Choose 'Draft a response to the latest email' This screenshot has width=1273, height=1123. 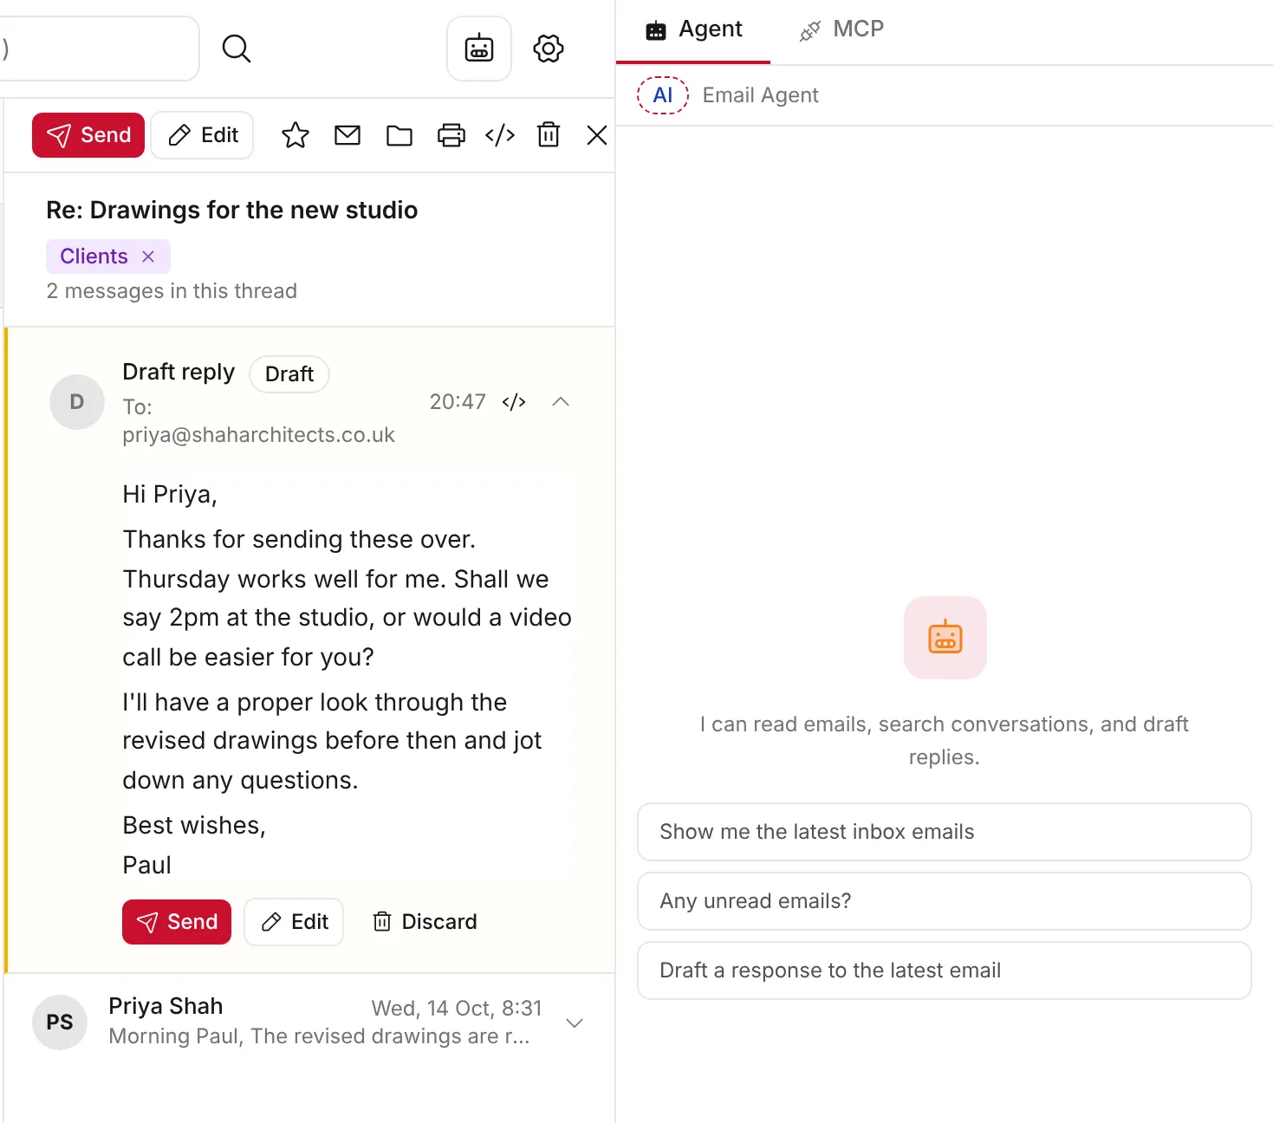pos(945,970)
